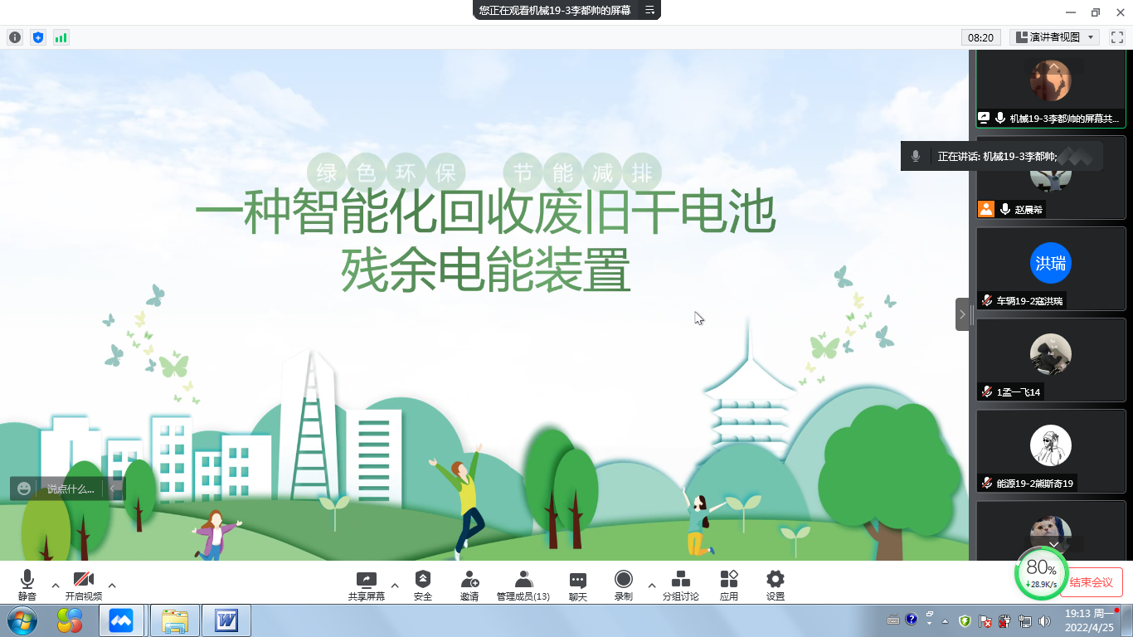The height and width of the screenshot is (637, 1133).
Task: Open 管理成员 (Manage Members) panel
Action: point(523,580)
